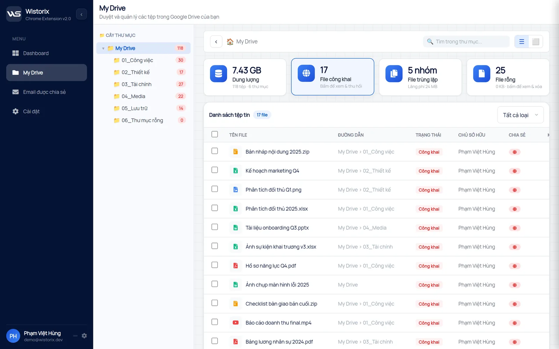Screen dimensions: 559x349
Task: Open Cài đặt from the sidebar menu
Action: click(46, 111)
